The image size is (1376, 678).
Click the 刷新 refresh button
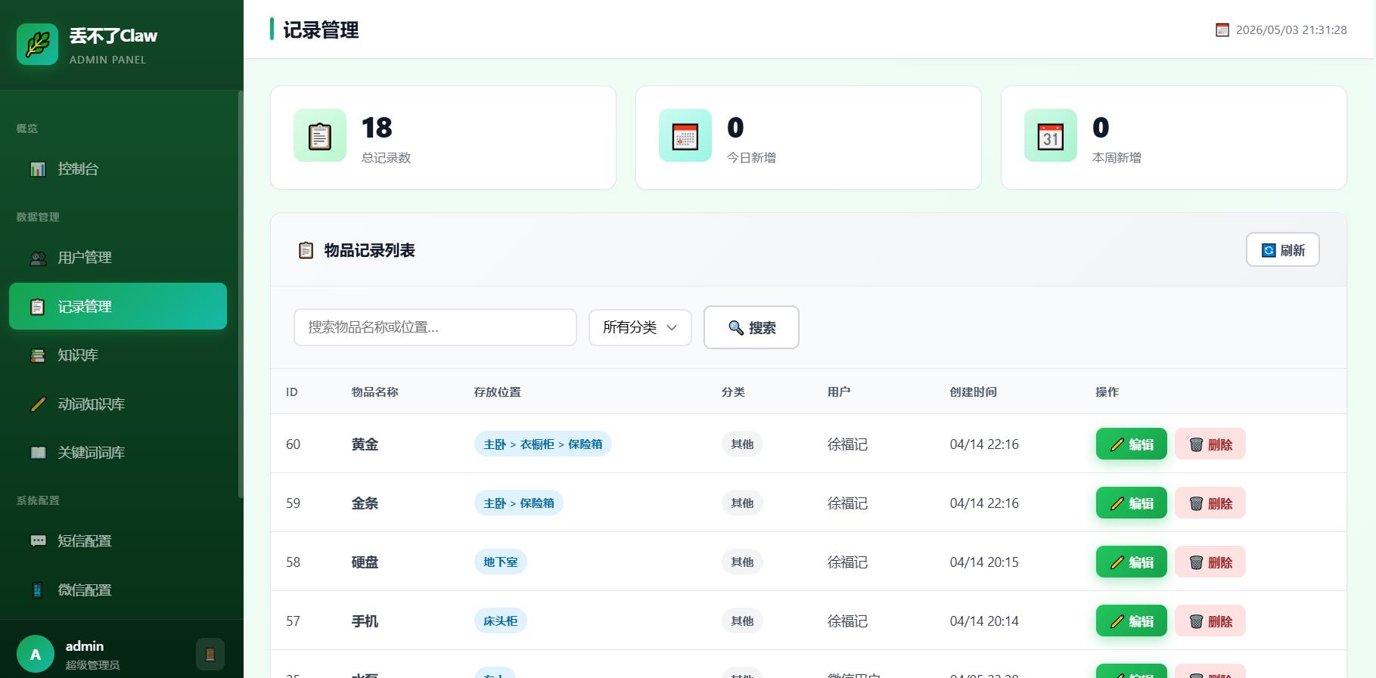click(x=1283, y=250)
